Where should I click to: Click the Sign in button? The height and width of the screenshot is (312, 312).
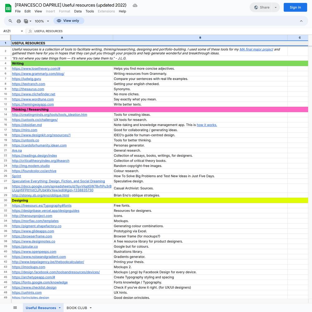pyautogui.click(x=295, y=7)
